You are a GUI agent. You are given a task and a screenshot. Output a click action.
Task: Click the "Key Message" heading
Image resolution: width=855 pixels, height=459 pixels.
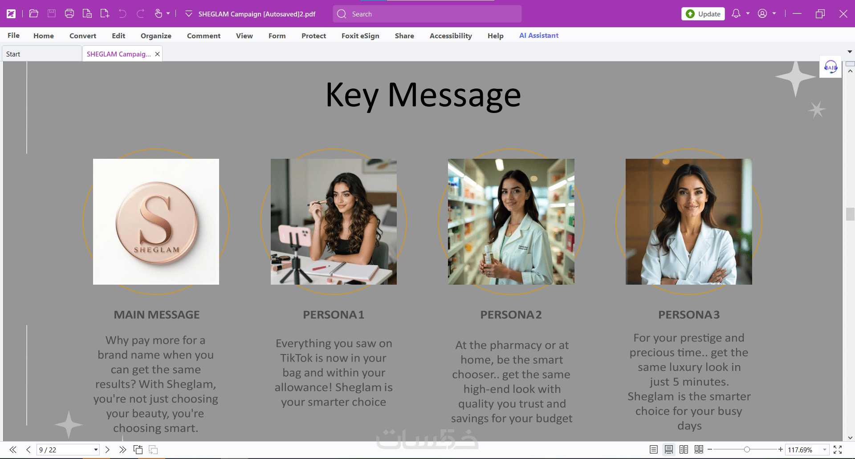coord(423,95)
